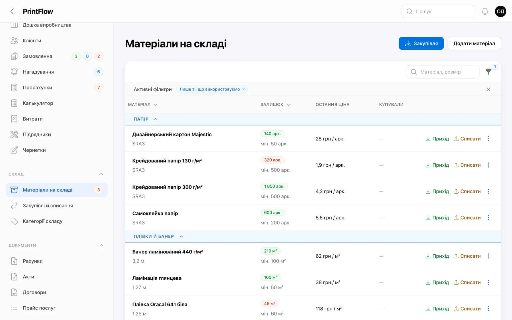512x320 pixels.
Task: Open Замовлення in the sidebar
Action: click(x=57, y=56)
